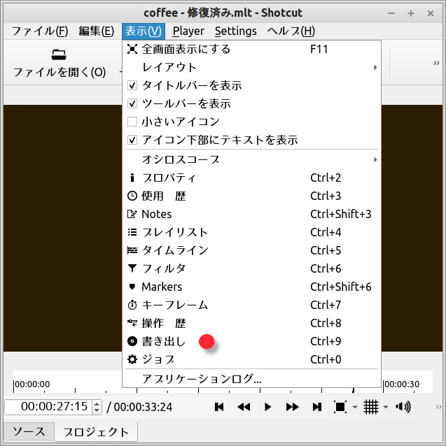Enable the 小さいアイコン option
The height and width of the screenshot is (446, 446).
(x=132, y=122)
